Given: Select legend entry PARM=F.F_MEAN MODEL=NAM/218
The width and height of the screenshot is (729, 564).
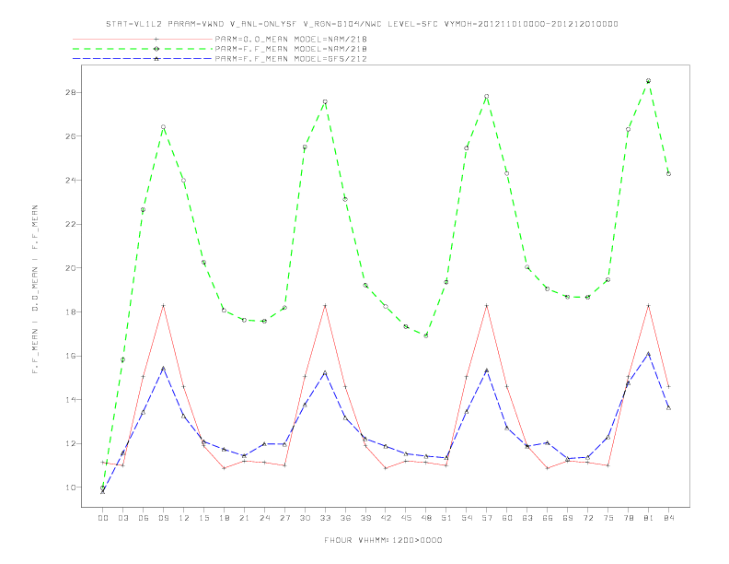Looking at the screenshot, I should [x=291, y=49].
